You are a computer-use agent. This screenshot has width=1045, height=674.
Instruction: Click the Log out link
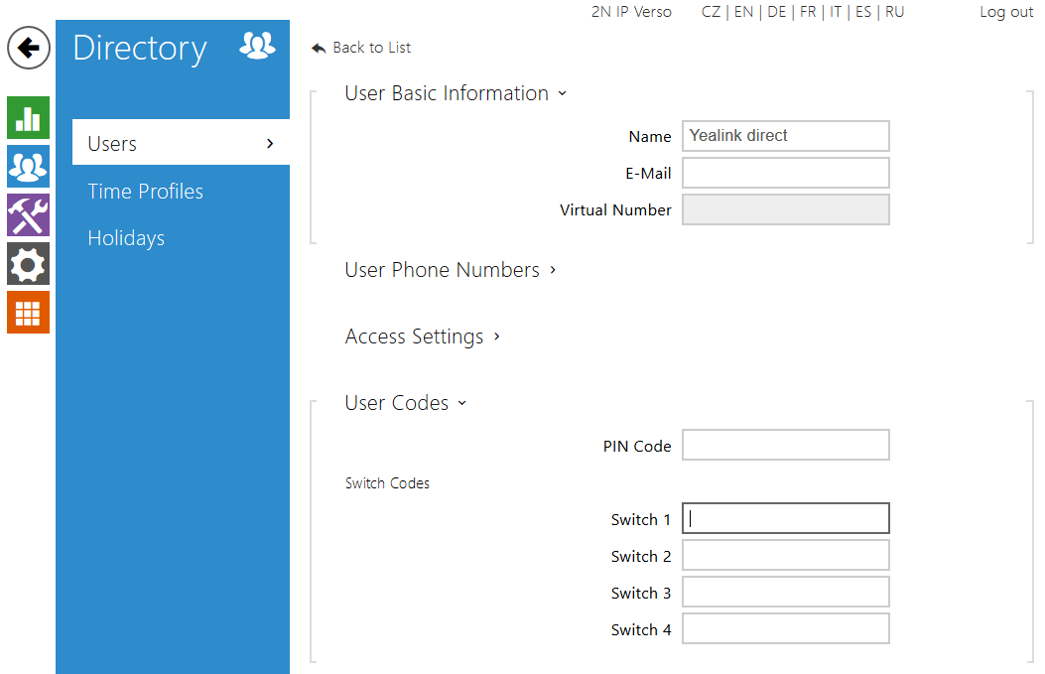tap(1006, 12)
